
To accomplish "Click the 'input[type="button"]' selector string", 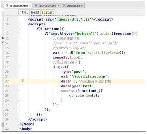I will (x=73, y=34).
